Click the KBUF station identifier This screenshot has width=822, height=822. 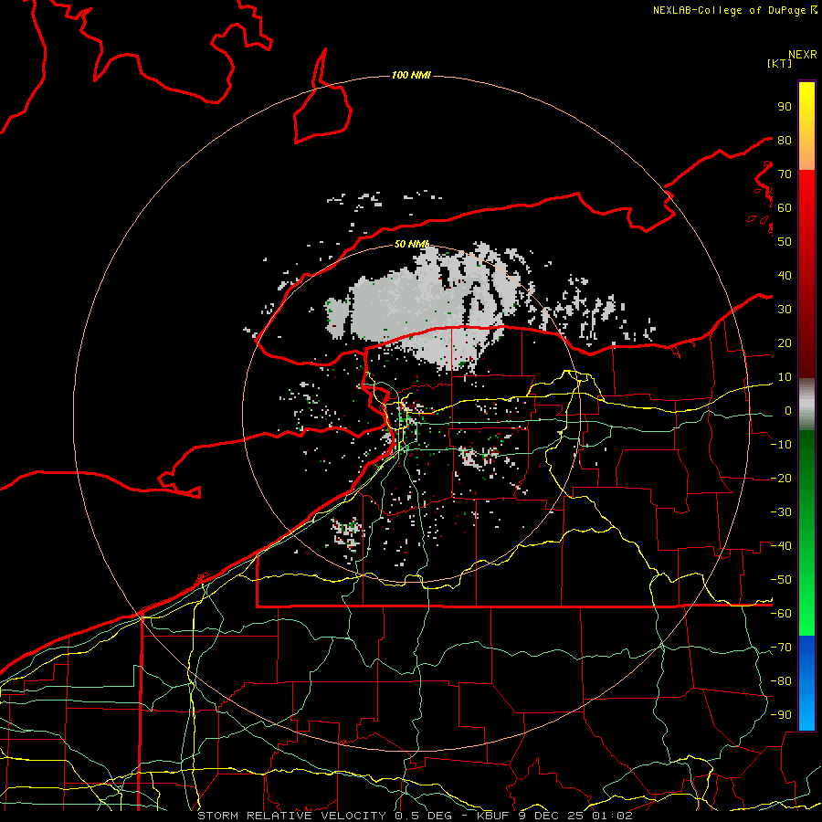pos(493,816)
